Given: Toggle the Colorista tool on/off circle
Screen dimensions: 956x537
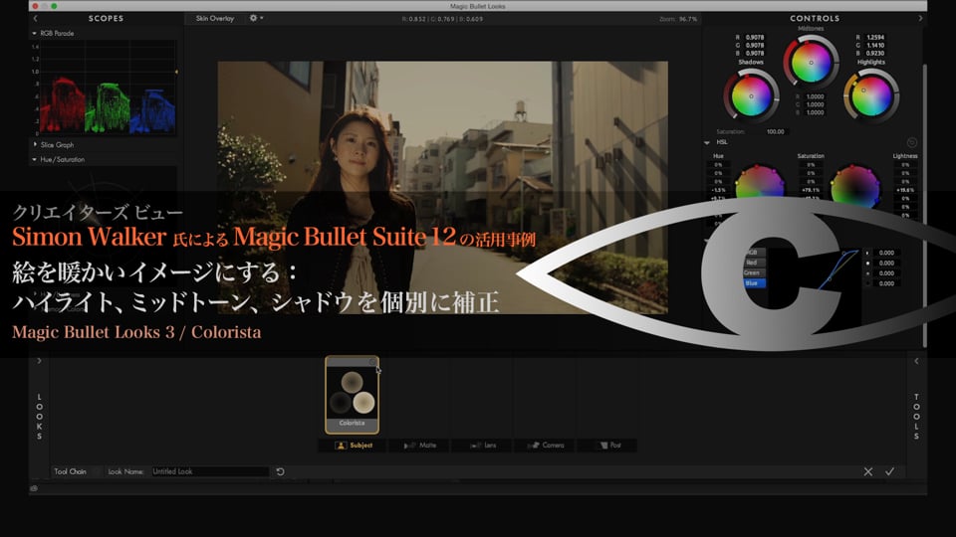Looking at the screenshot, I should pyautogui.click(x=372, y=362).
